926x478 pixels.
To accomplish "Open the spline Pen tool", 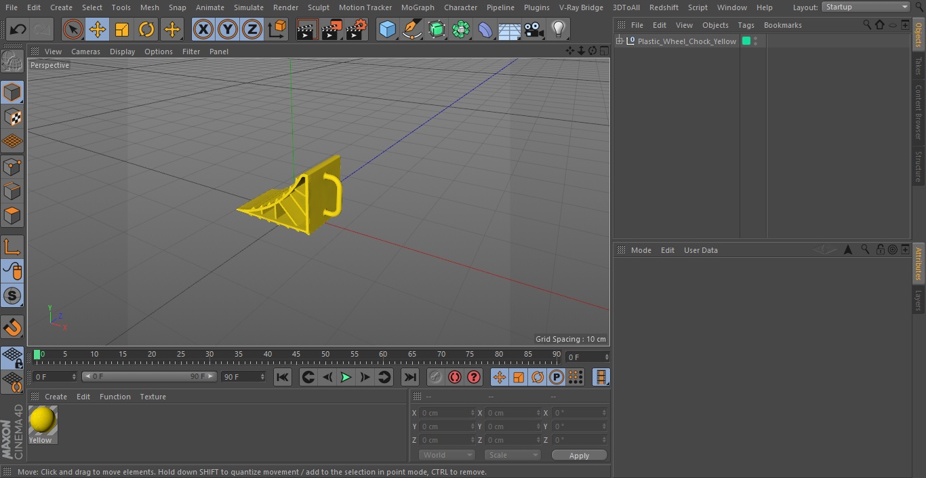I will [411, 29].
